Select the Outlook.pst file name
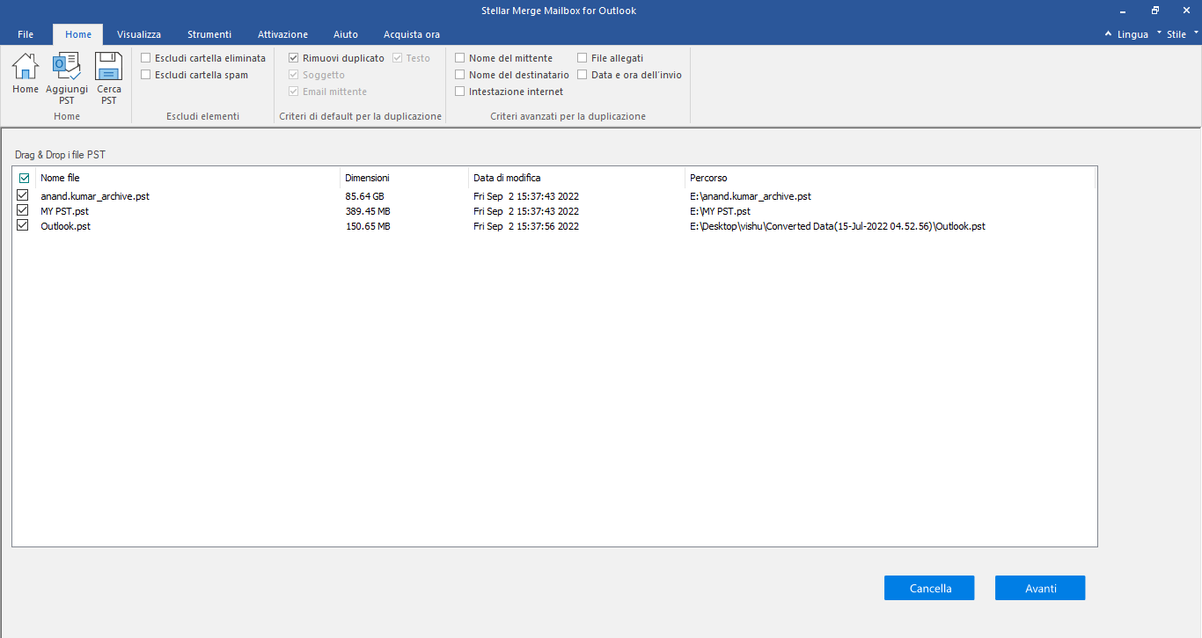Image resolution: width=1202 pixels, height=638 pixels. 65,226
